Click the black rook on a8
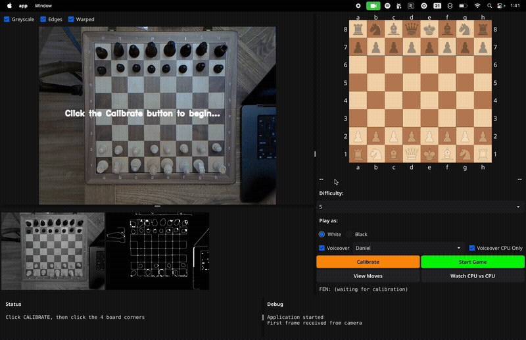The width and height of the screenshot is (526, 340). pyautogui.click(x=358, y=29)
